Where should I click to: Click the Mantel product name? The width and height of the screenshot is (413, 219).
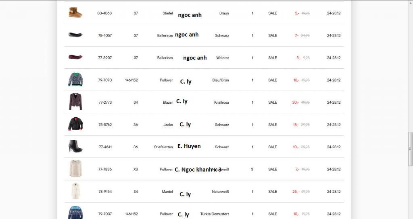coord(167,192)
